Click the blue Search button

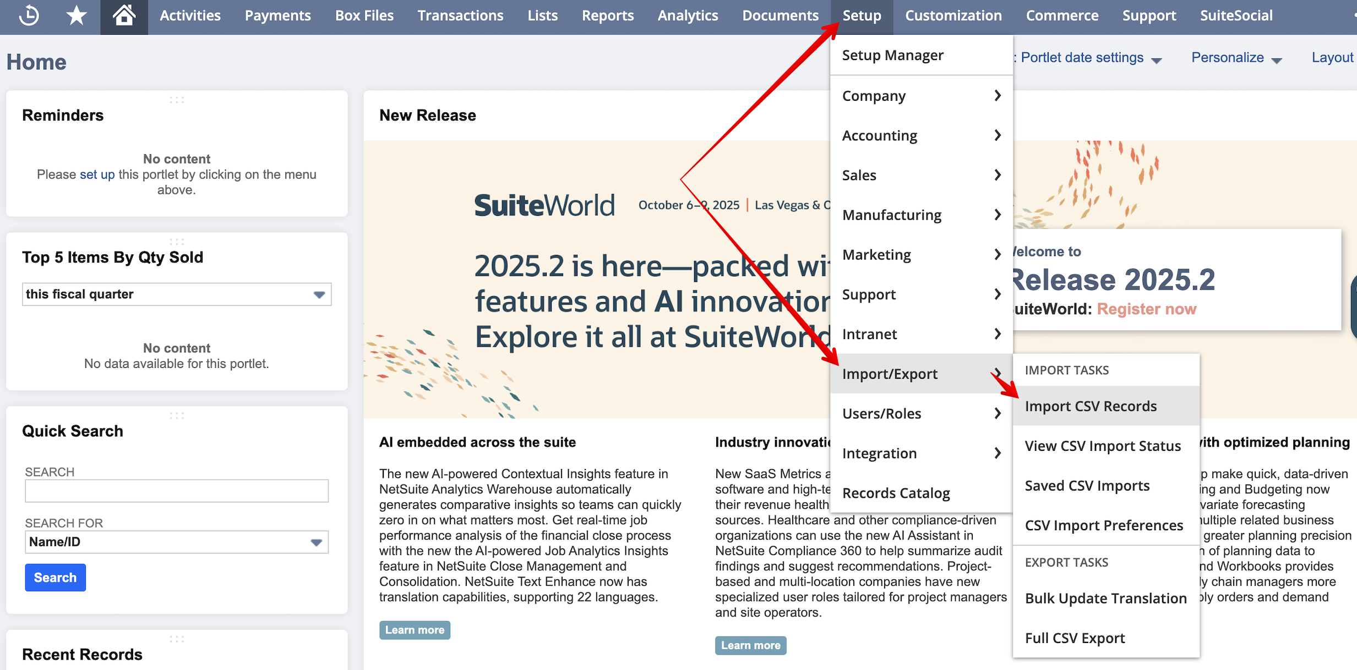point(55,578)
